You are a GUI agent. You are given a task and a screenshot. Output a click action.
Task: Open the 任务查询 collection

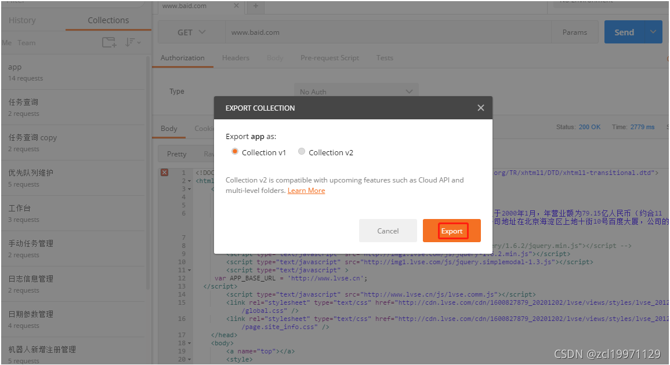[x=74, y=108]
